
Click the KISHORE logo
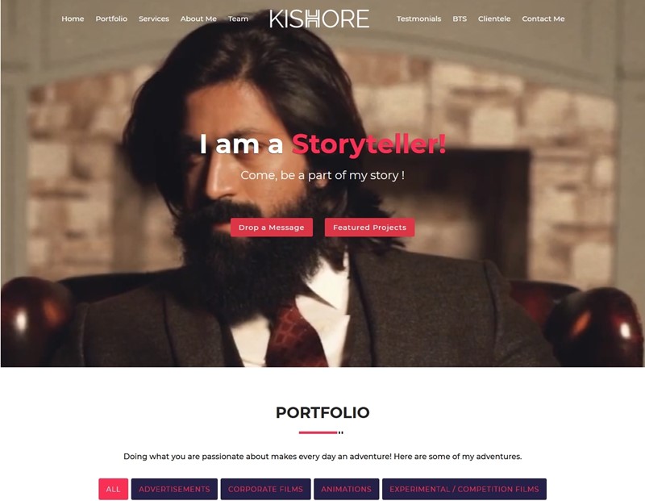tap(319, 19)
